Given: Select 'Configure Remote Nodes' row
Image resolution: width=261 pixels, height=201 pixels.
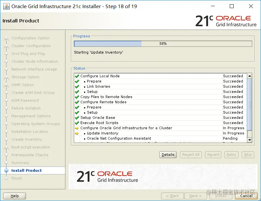Looking at the screenshot, I should [160, 102].
